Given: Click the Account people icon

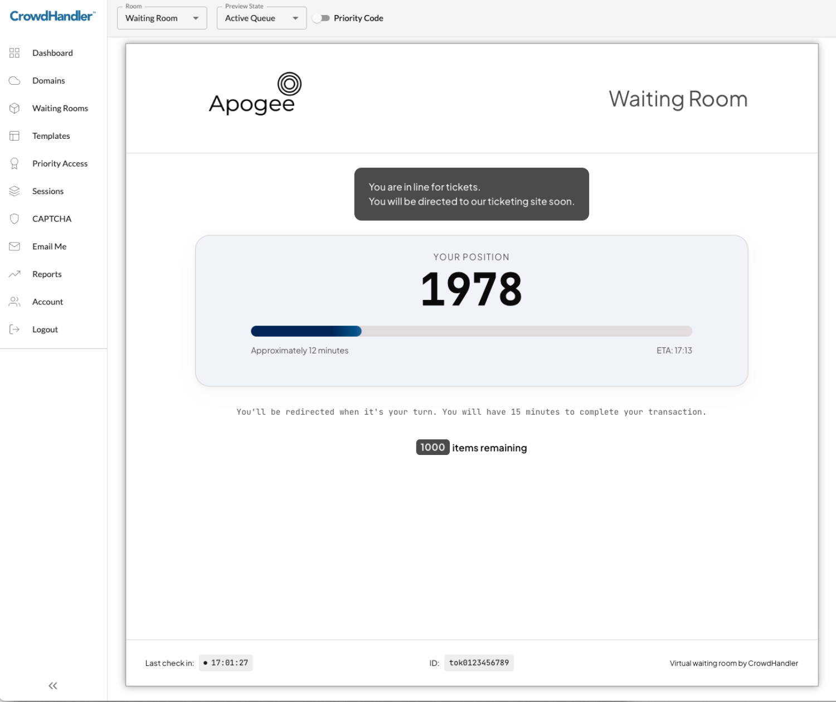Looking at the screenshot, I should (14, 302).
